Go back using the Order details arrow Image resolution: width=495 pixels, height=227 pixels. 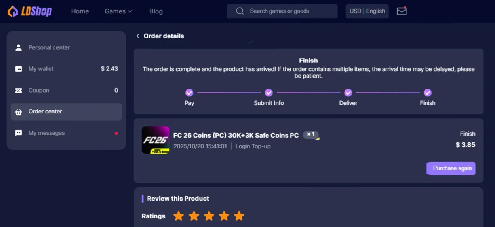138,36
